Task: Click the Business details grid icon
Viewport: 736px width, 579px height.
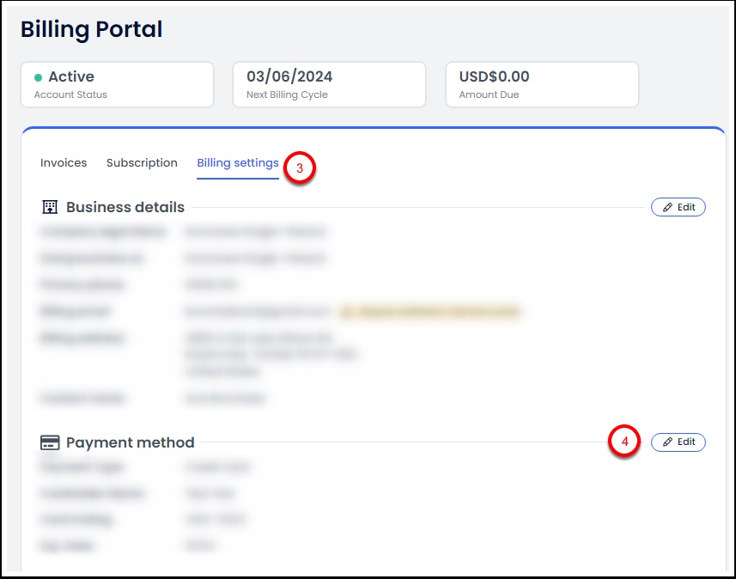Action: tap(51, 206)
